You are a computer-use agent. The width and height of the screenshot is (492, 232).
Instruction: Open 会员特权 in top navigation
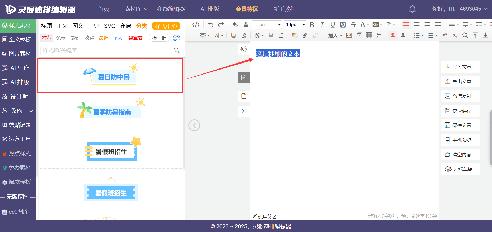tap(247, 9)
